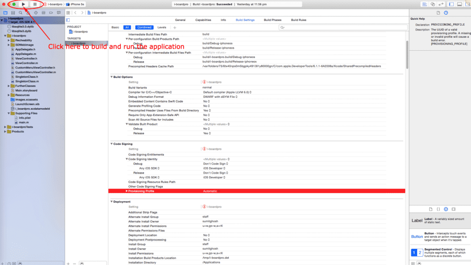Open the Project navigator folder icon
Image resolution: width=471 pixels, height=265 pixels.
tap(5, 13)
